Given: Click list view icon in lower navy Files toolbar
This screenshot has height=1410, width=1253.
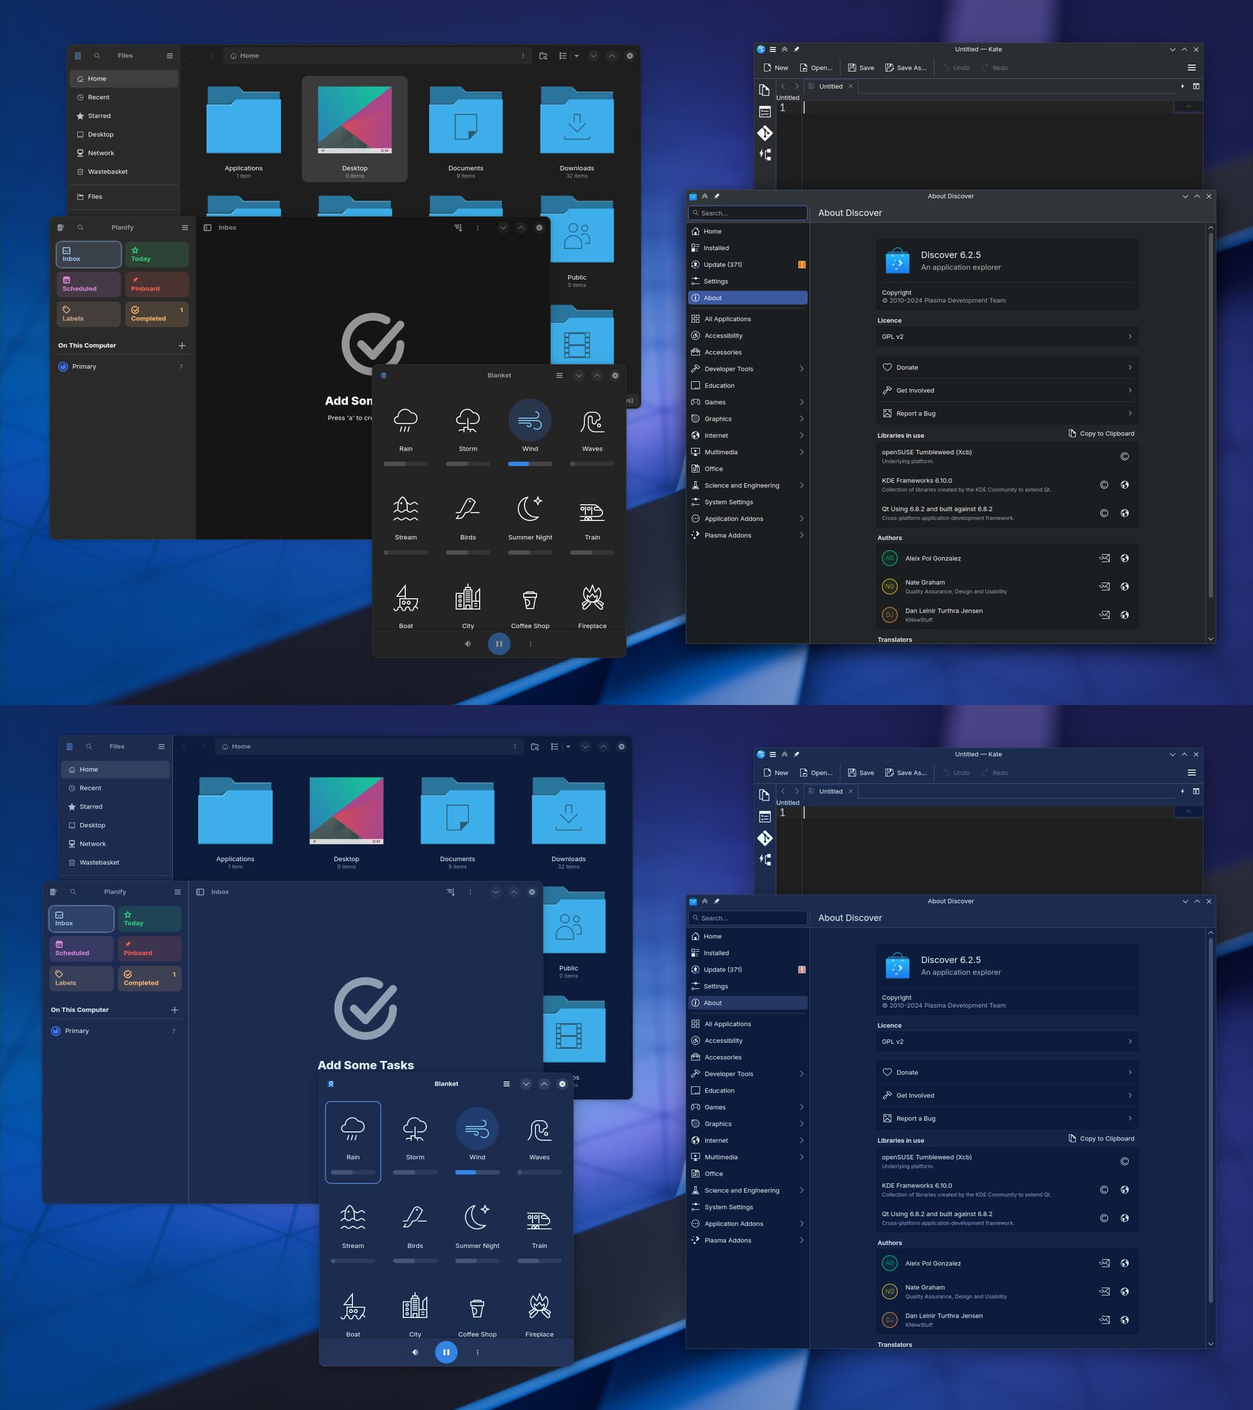Looking at the screenshot, I should [555, 746].
